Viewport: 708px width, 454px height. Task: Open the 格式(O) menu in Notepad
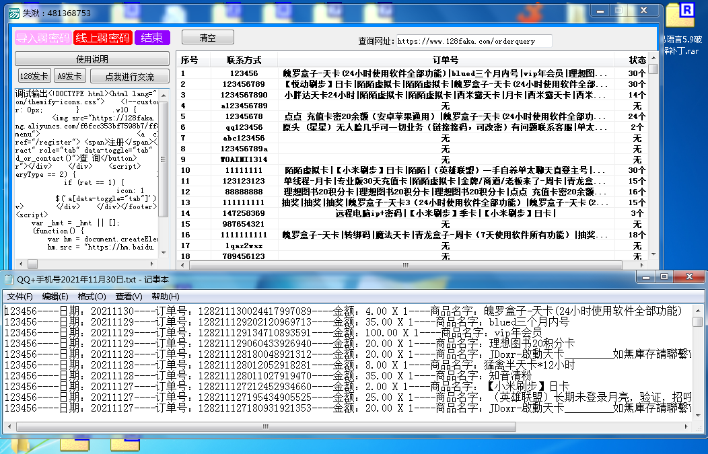pos(92,297)
